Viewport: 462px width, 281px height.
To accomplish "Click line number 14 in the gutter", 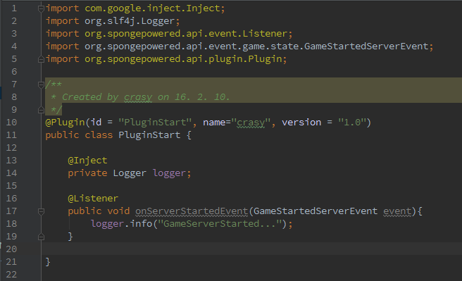I will point(11,173).
